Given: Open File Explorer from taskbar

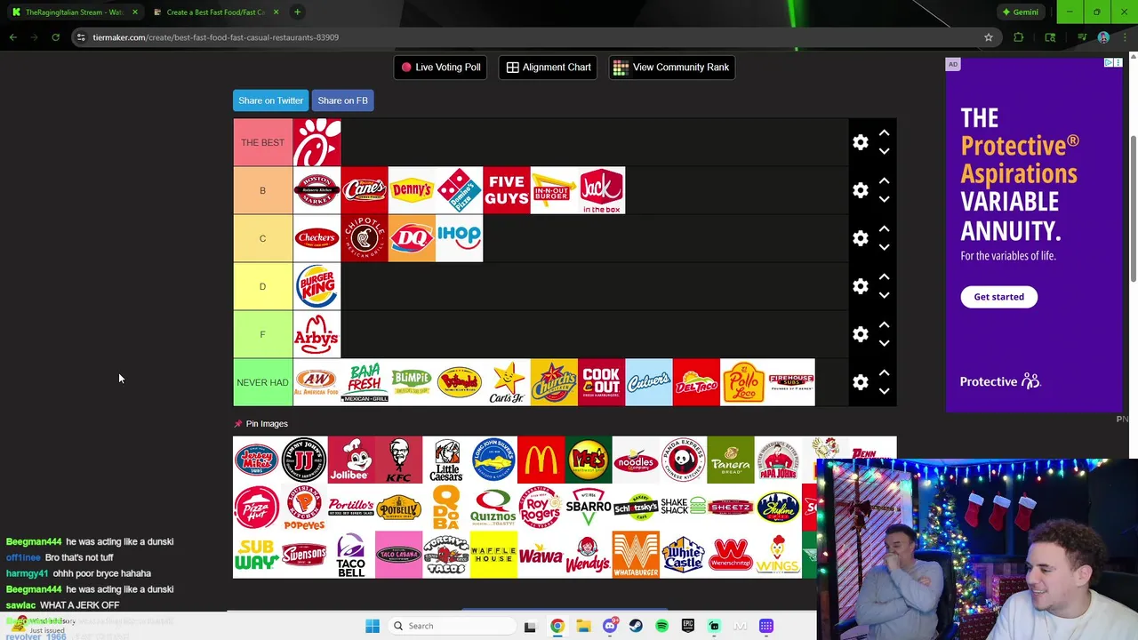Looking at the screenshot, I should [583, 626].
